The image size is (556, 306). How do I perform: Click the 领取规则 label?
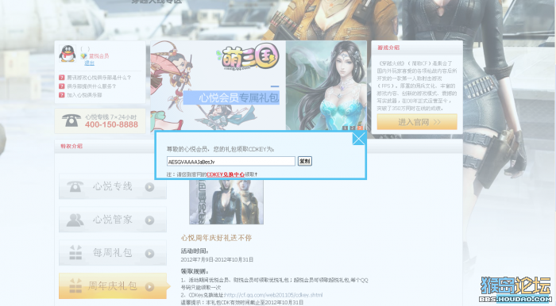(195, 272)
